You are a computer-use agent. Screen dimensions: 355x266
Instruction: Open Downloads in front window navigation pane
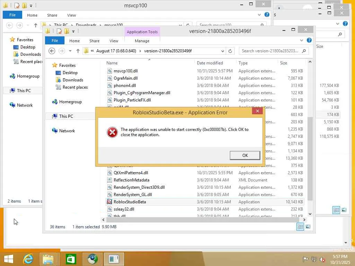[x=73, y=80]
